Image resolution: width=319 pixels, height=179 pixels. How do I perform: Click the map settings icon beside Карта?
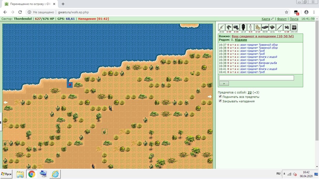coord(273,19)
